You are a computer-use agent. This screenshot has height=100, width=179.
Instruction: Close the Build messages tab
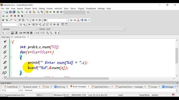pos(88,86)
